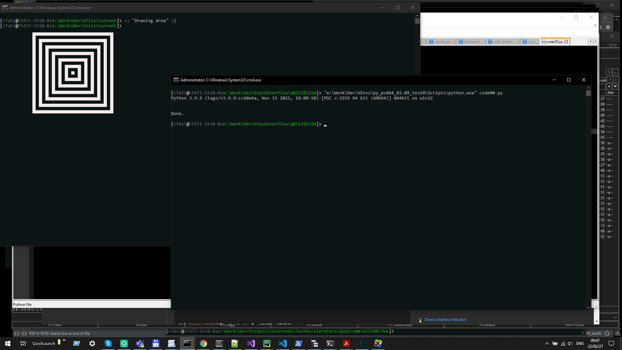Click the backslash root directory button
622x350 pixels.
[609, 72]
